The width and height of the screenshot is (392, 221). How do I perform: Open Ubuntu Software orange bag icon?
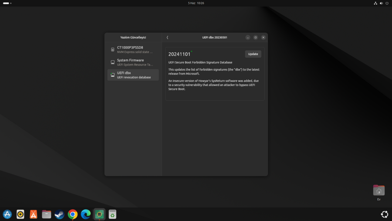[x=34, y=214]
